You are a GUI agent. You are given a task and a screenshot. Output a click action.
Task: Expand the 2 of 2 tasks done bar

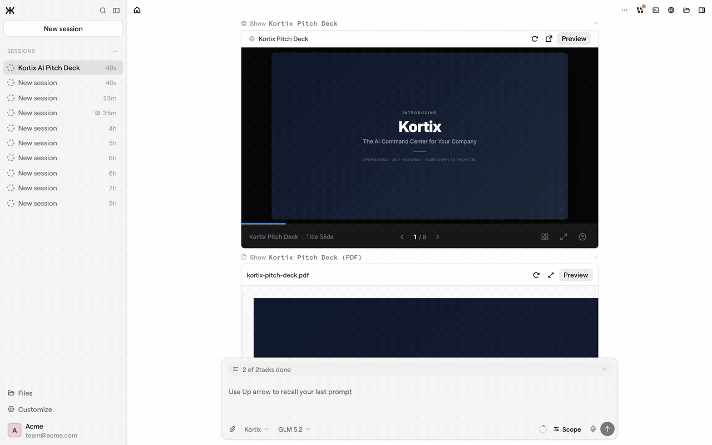pos(419,369)
